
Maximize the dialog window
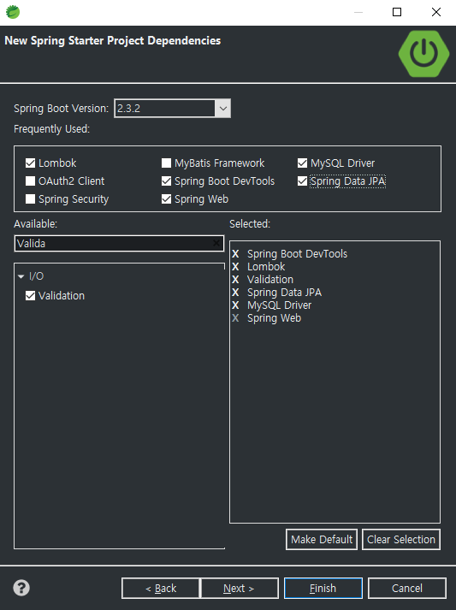click(x=397, y=12)
